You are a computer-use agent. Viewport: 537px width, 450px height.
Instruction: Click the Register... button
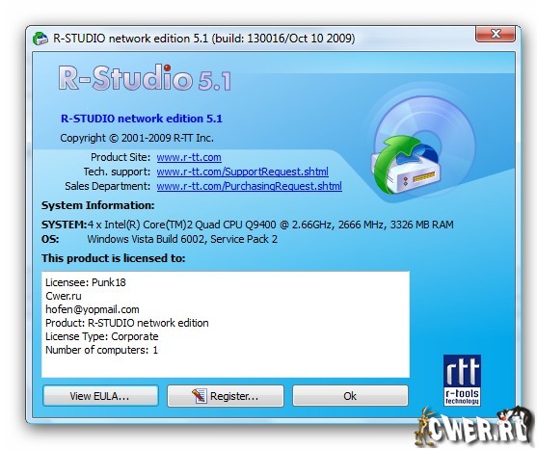226,396
